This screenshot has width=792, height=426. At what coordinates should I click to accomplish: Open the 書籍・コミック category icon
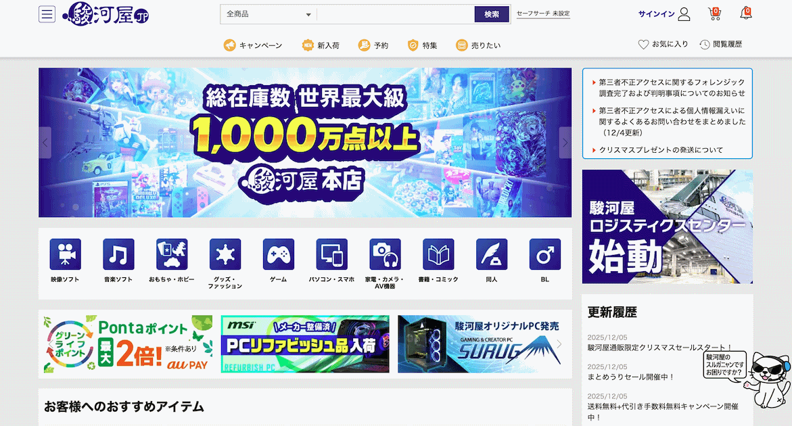438,255
